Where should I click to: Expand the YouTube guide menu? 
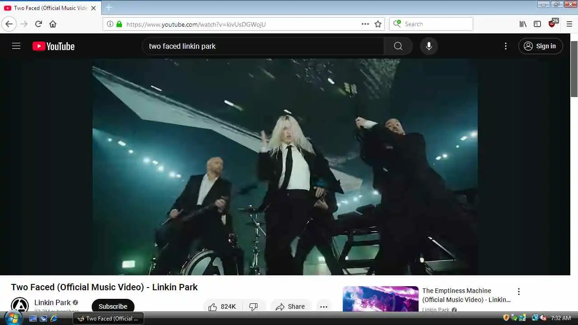(16, 46)
